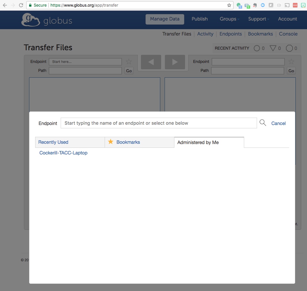This screenshot has height=291, width=307.
Task: Reload the page with refresh icon
Action: pos(21,5)
